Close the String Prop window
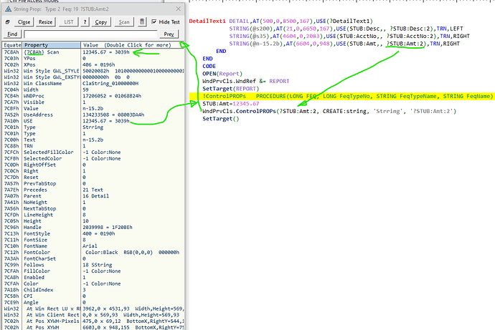Screen dimensions: 495x330 (x=177, y=10)
